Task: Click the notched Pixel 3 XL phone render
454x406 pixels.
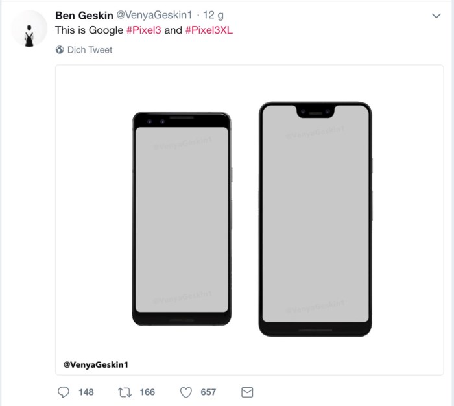Action: pos(316,219)
